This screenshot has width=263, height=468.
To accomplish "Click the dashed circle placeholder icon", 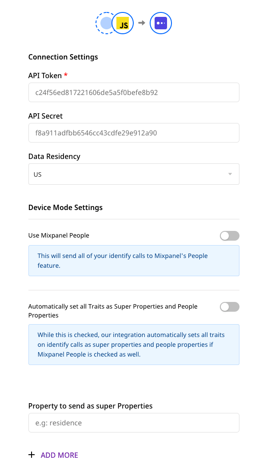I will tap(106, 23).
